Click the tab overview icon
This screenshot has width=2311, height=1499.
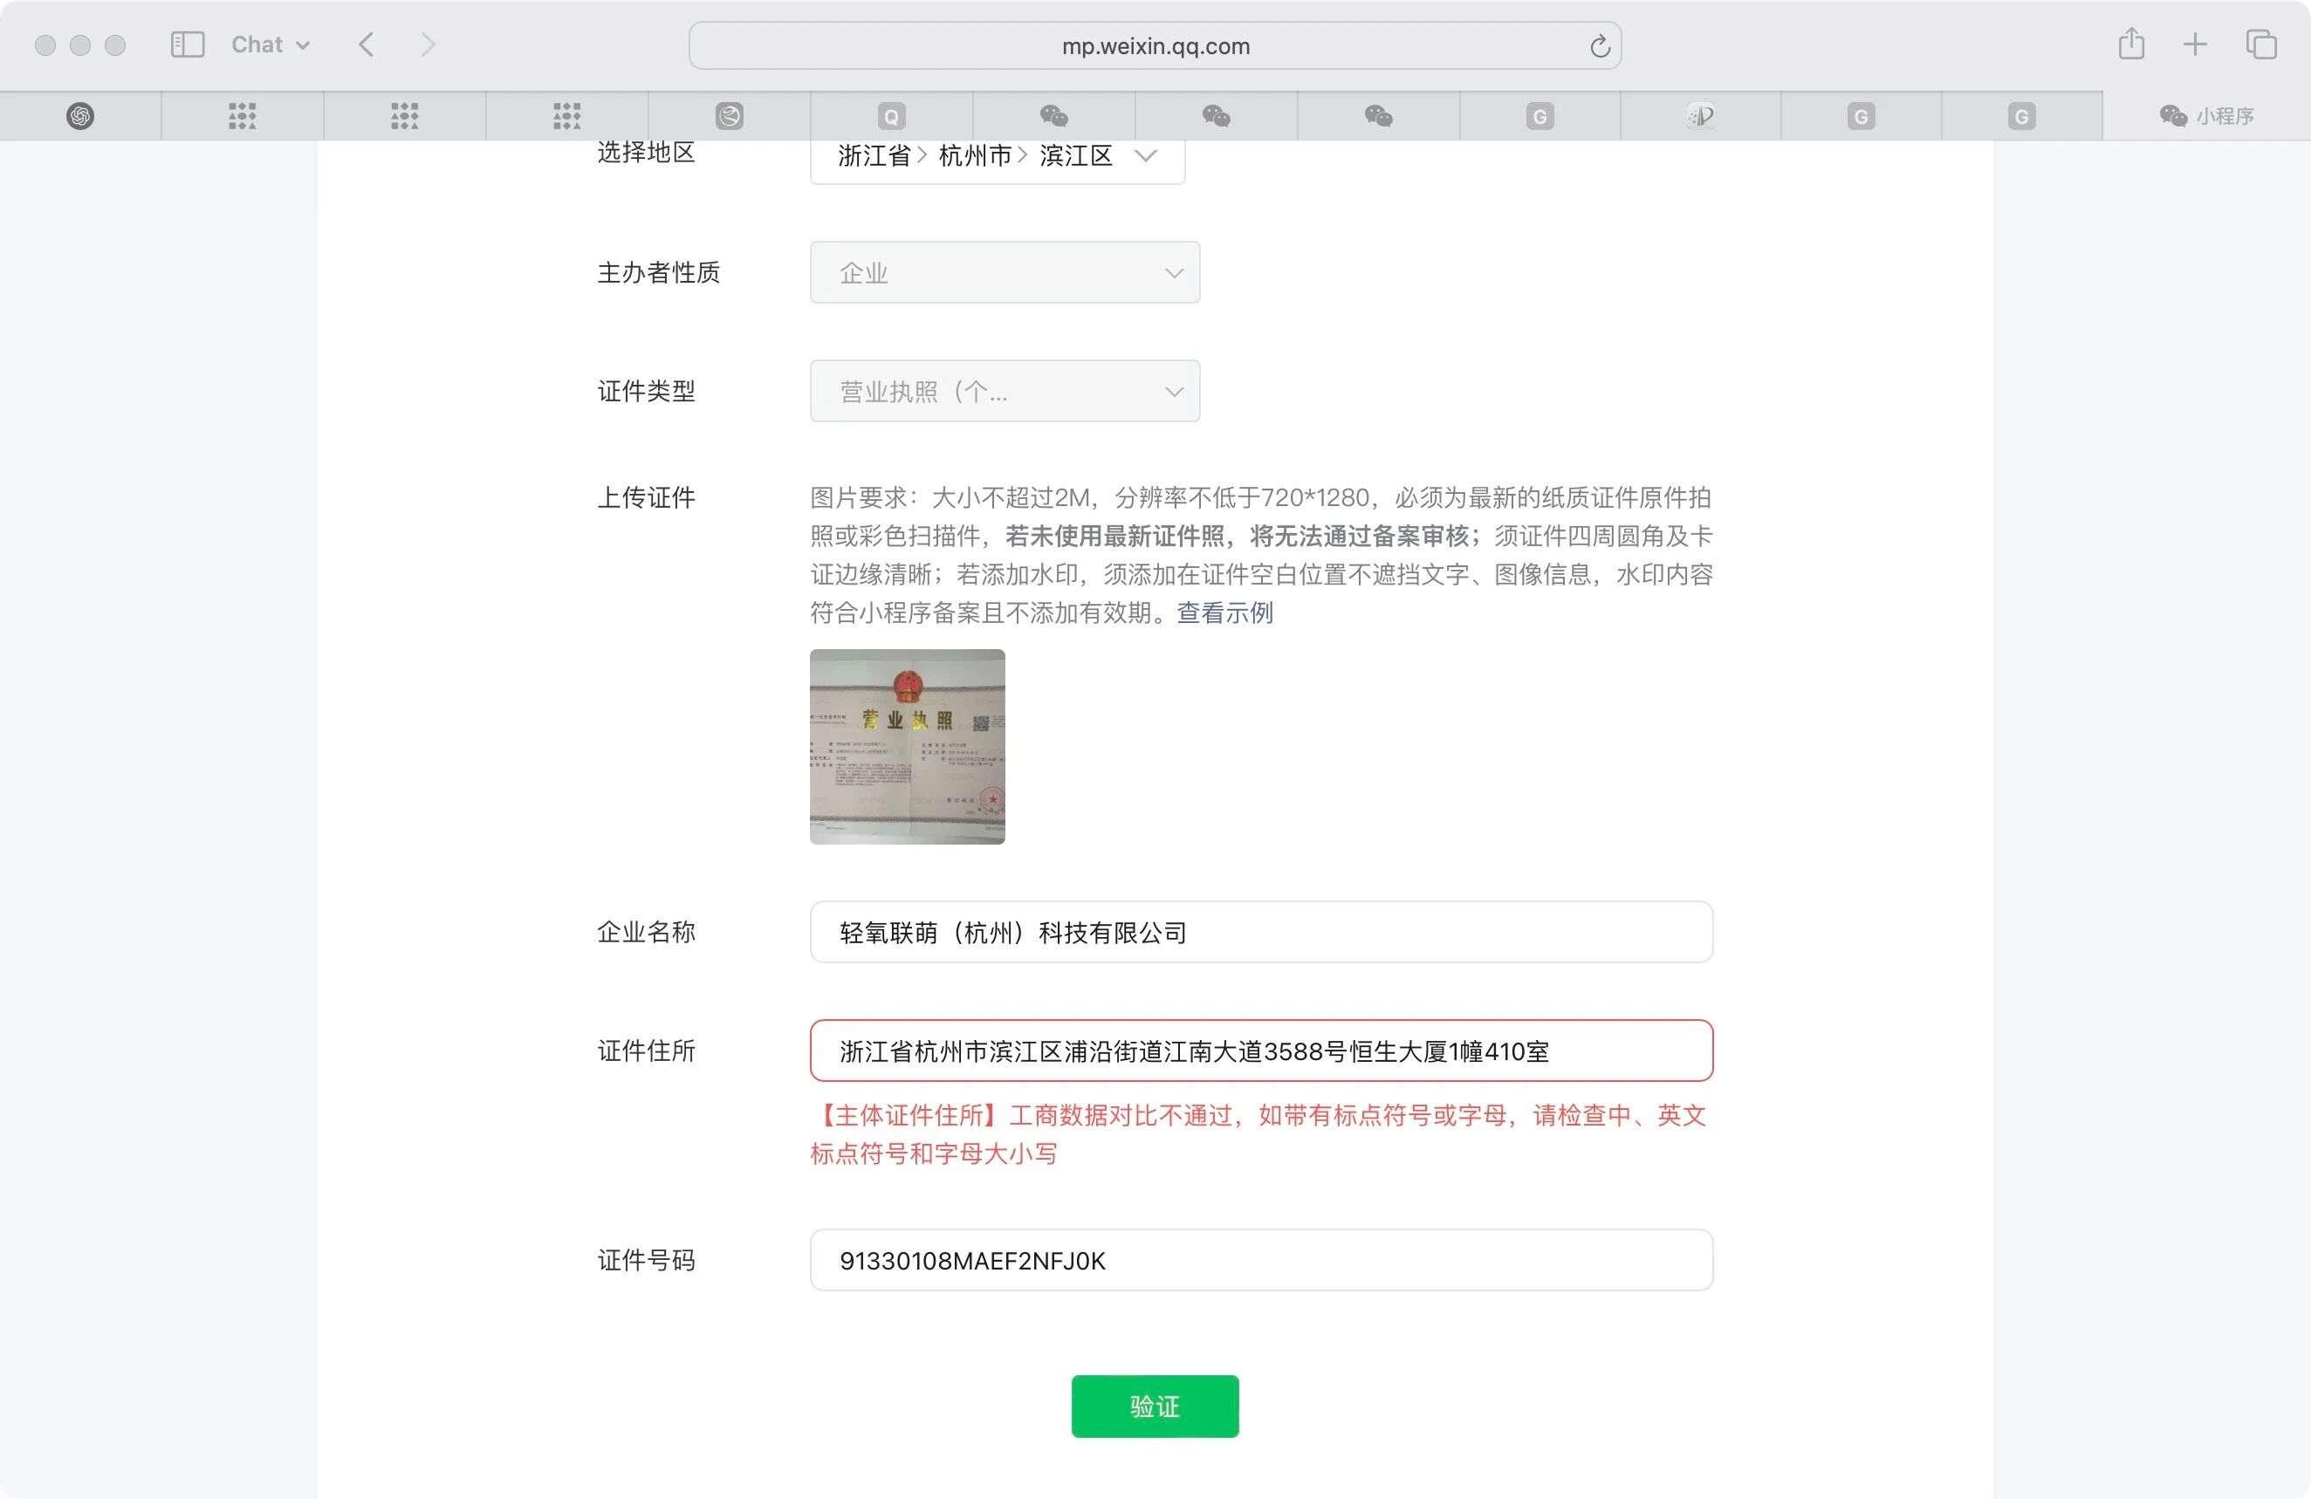pos(2260,44)
